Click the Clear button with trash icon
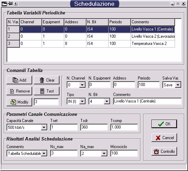The image size is (188, 171). point(46,80)
